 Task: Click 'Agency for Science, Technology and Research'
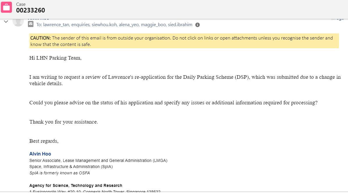pos(76,185)
